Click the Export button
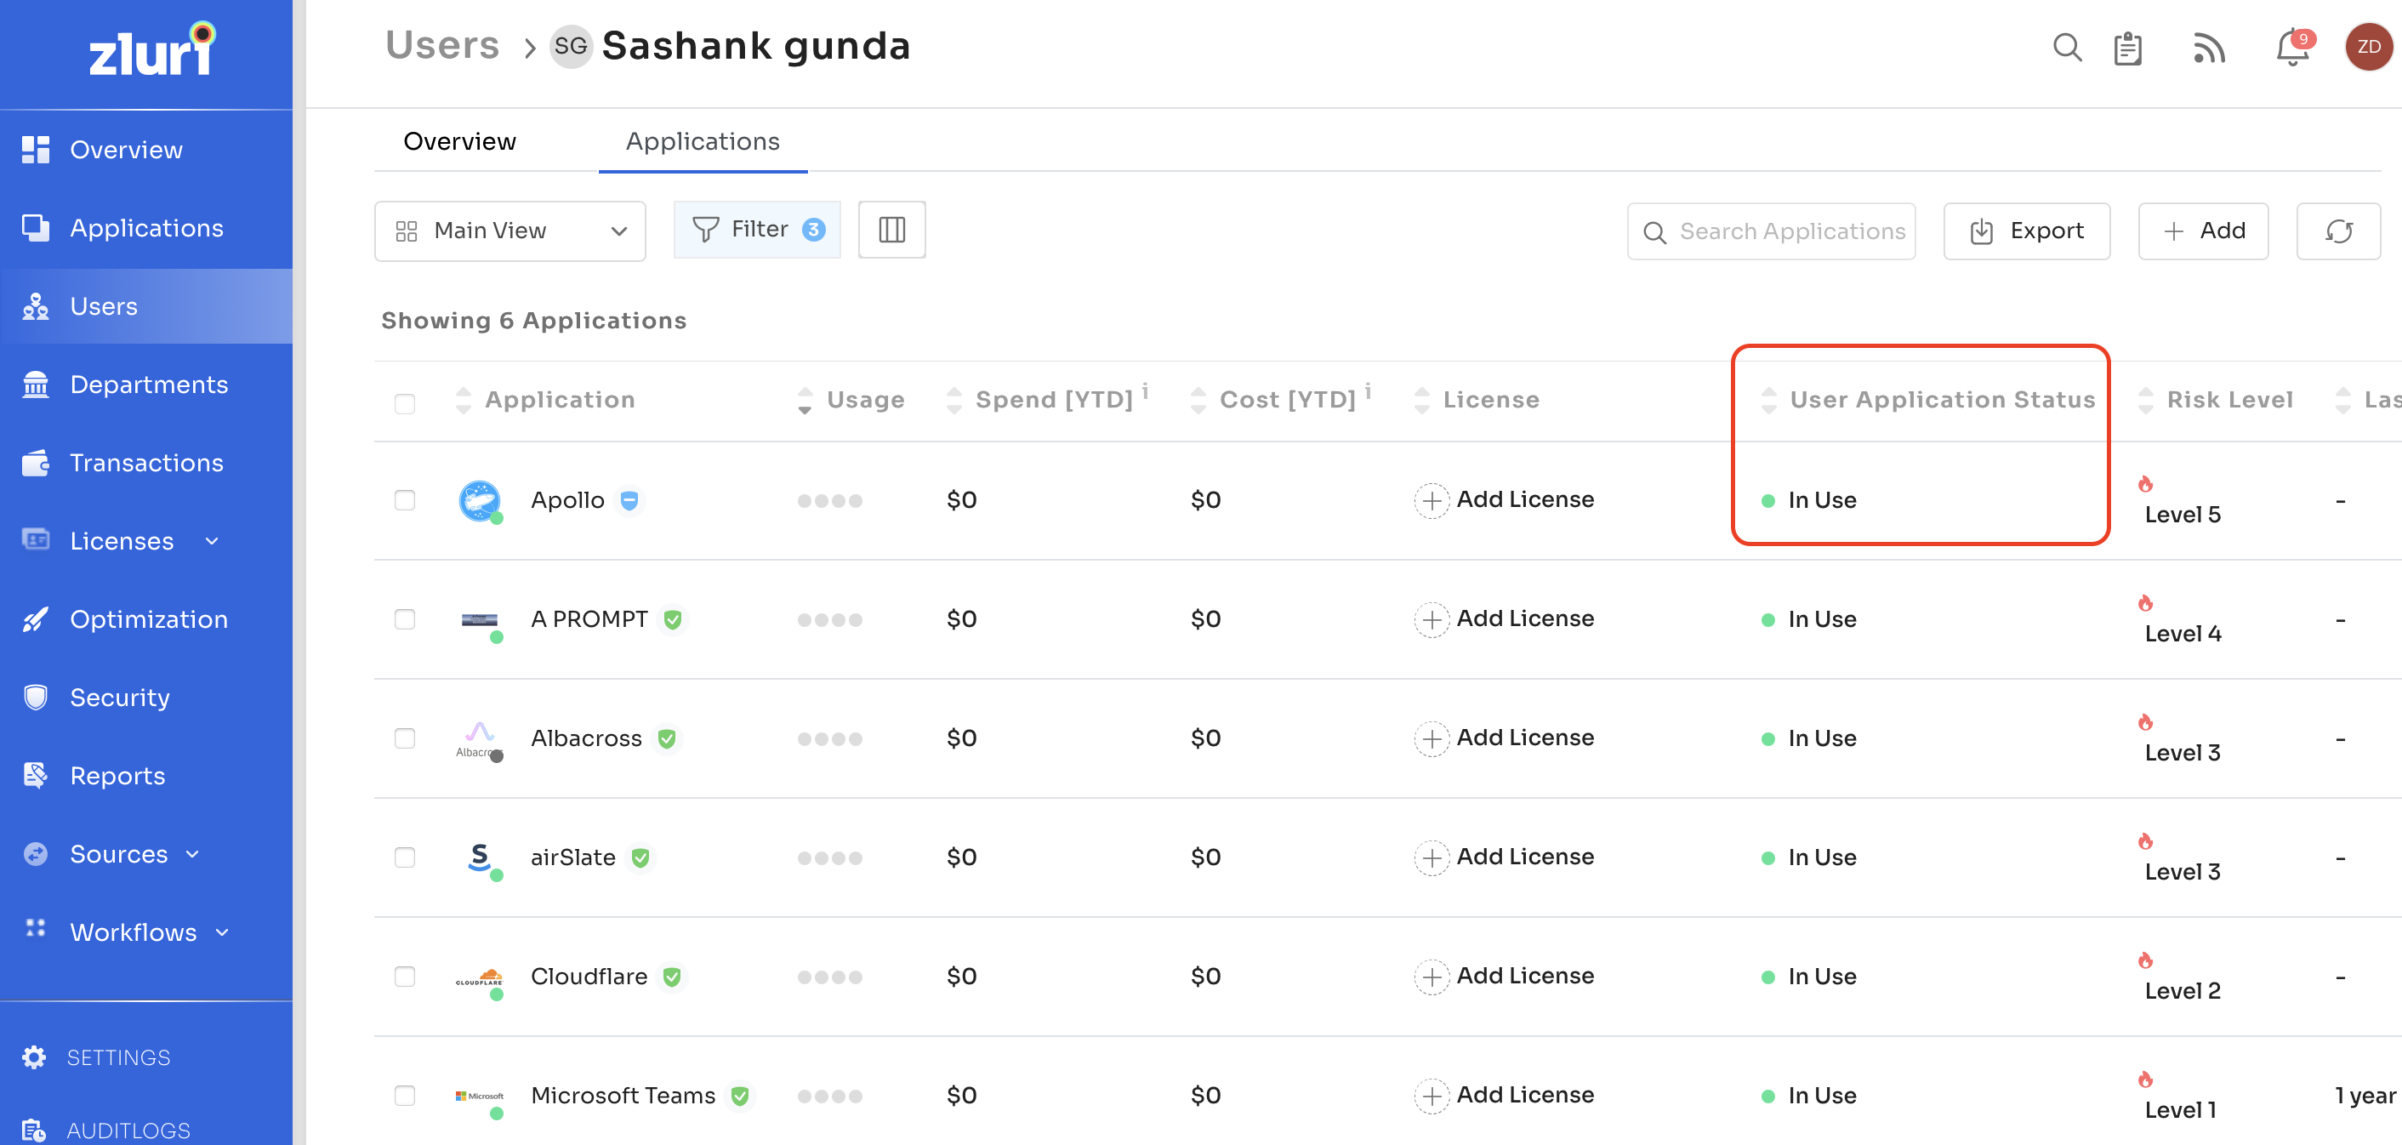Screen dimensions: 2402x1145 point(2026,231)
